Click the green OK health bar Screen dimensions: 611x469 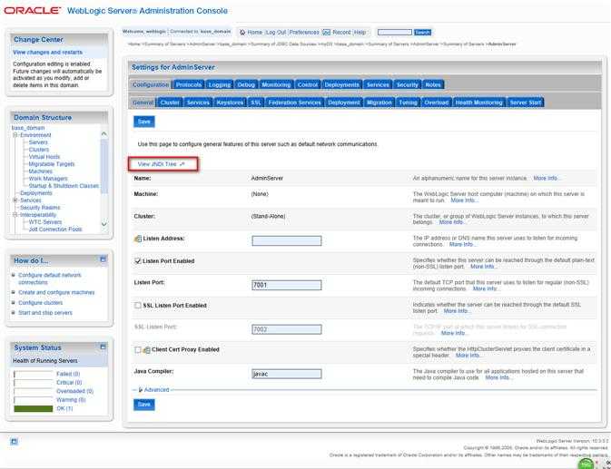pos(33,408)
